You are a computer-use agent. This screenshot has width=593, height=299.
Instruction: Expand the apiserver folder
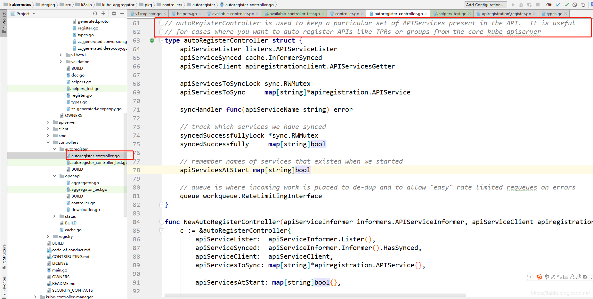48,122
